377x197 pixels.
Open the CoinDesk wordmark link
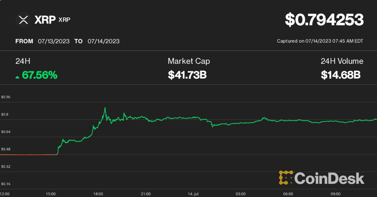[x=329, y=178]
